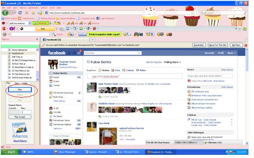The width and height of the screenshot is (254, 158).
Task: Open the Bookmarks menu
Action: (33, 8)
